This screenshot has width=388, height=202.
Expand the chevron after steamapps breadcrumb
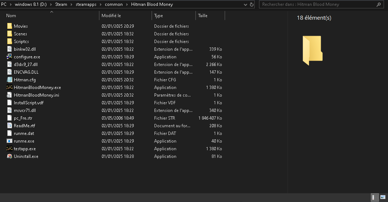click(x=100, y=4)
